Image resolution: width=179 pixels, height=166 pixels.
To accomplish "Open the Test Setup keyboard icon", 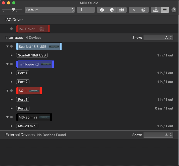I will 121,10.
